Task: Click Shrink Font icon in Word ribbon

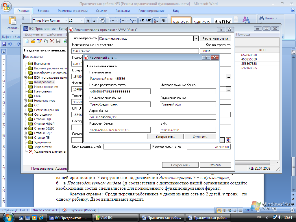Action: [94, 21]
